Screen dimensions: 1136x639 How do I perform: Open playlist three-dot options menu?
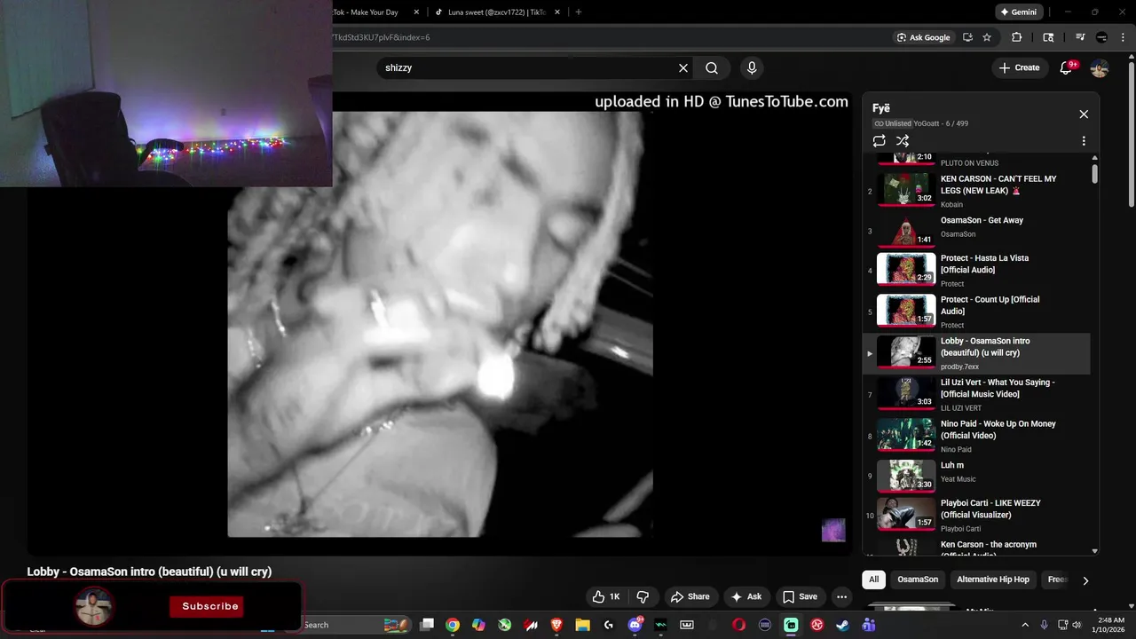tap(1084, 141)
